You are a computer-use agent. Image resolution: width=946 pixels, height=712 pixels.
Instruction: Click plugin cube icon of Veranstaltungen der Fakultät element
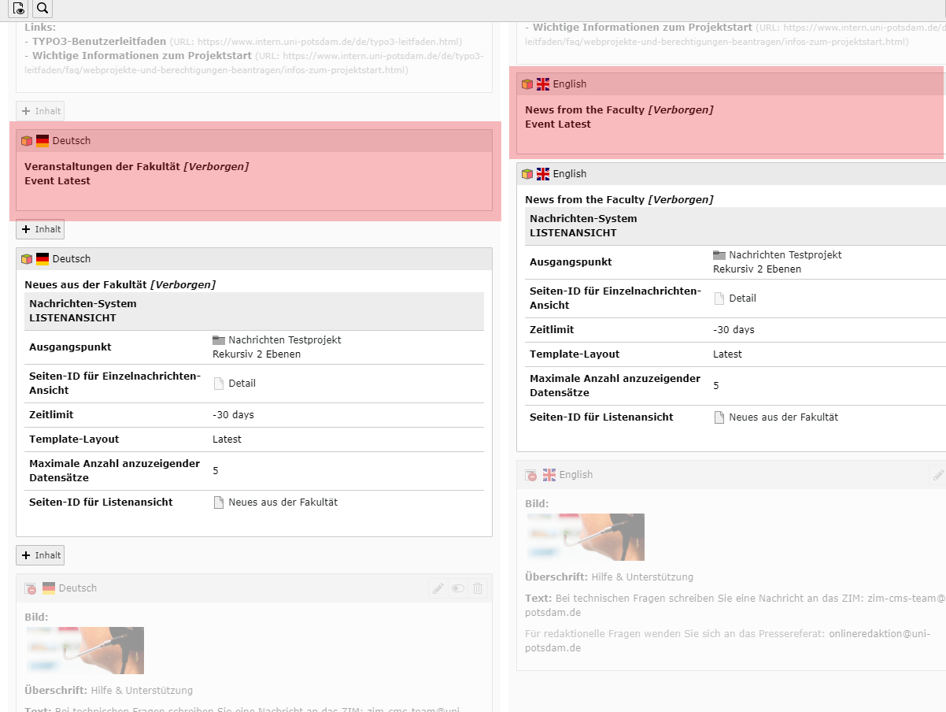pos(27,141)
